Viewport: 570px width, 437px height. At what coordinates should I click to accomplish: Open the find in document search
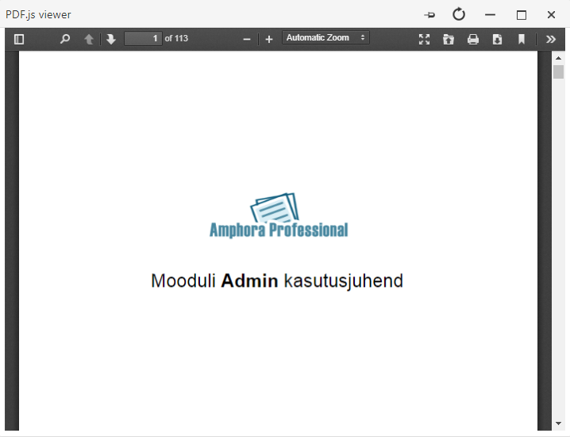pyautogui.click(x=65, y=39)
